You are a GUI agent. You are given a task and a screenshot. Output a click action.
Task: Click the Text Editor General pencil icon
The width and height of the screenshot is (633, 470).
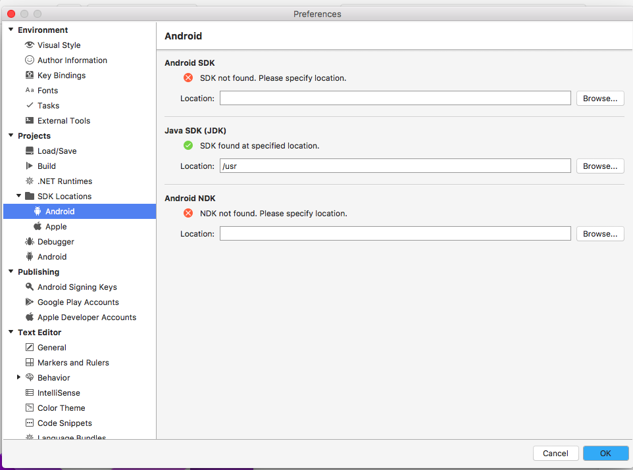pyautogui.click(x=30, y=347)
